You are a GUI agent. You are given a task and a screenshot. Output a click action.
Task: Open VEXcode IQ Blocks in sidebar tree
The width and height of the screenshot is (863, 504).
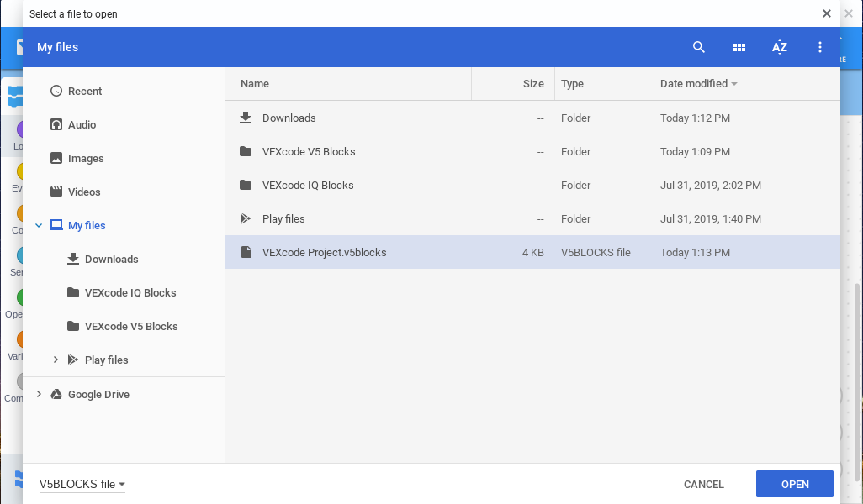point(130,293)
